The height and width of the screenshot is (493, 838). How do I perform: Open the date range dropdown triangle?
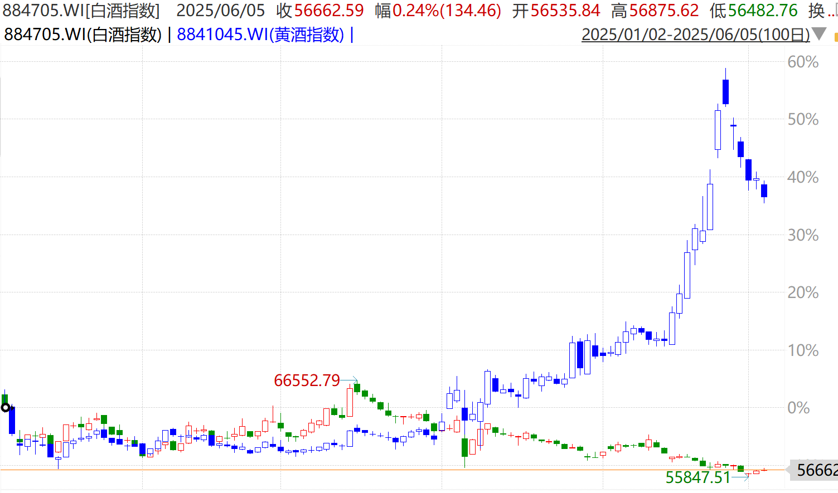pyautogui.click(x=818, y=35)
